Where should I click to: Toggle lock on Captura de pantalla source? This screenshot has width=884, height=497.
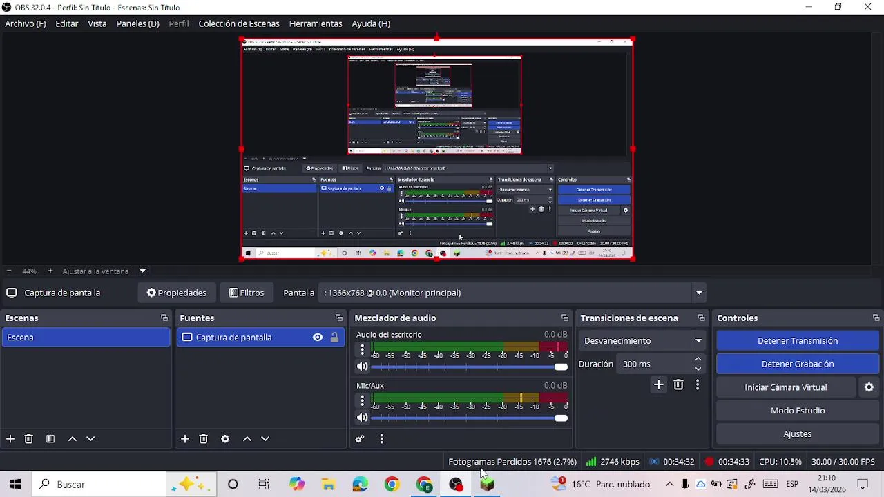click(334, 338)
